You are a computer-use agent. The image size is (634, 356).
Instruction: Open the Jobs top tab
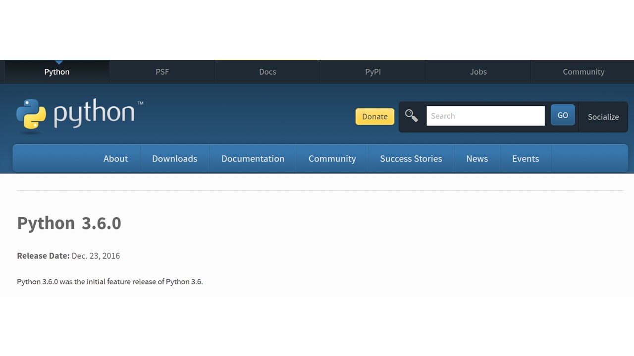click(478, 72)
